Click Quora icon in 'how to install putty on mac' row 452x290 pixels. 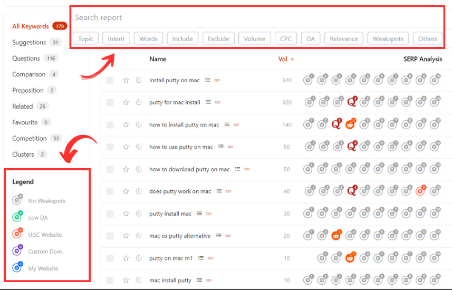[x=336, y=124]
